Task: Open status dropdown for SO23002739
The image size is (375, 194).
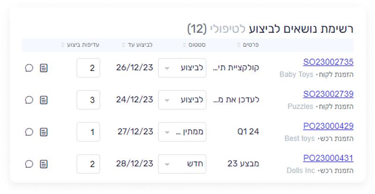Action: point(182,100)
